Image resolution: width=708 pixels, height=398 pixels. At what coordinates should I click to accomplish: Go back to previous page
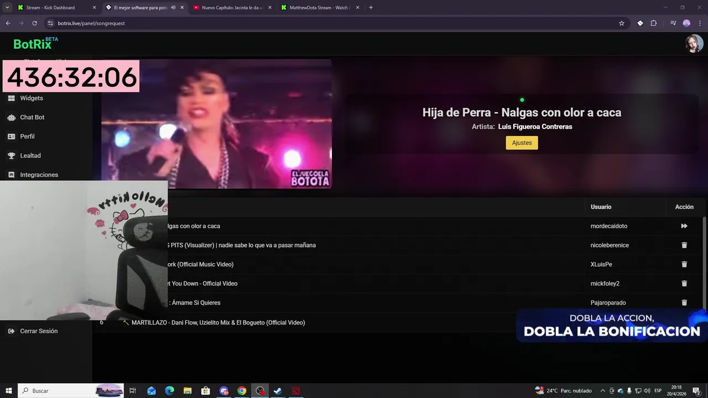(x=8, y=23)
